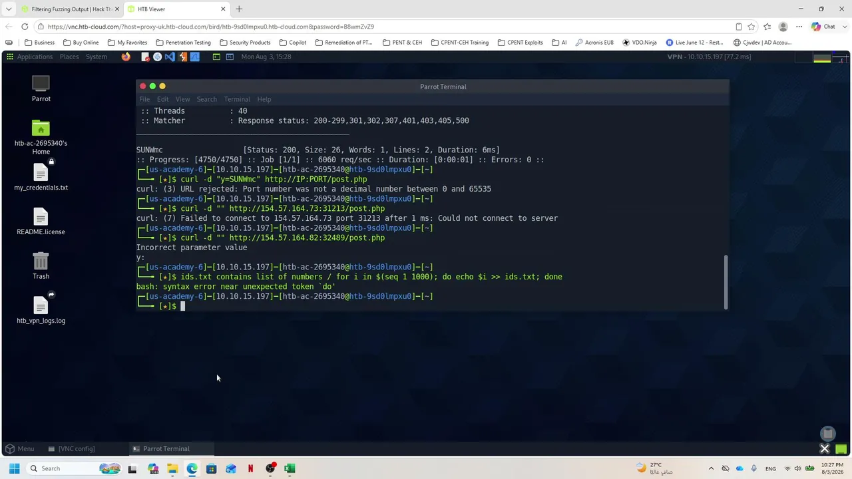Launch VS Code from the Parrot panel

point(170,57)
